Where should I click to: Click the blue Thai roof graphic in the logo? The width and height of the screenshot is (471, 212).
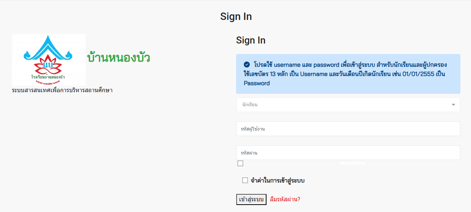click(x=48, y=48)
